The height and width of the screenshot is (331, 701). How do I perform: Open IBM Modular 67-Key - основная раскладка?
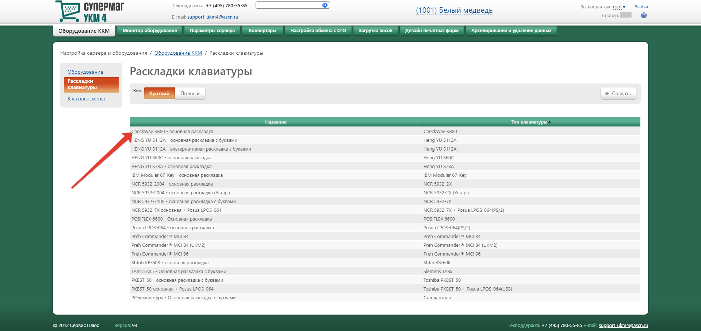[276, 175]
